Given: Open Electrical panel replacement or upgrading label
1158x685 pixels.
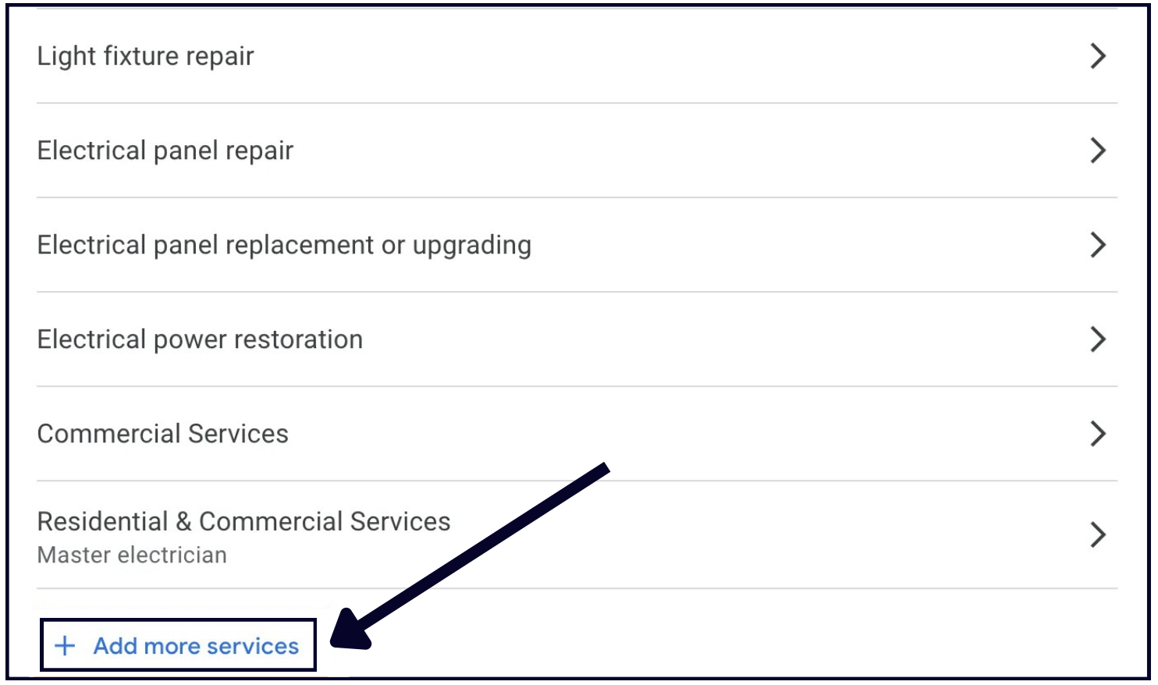Looking at the screenshot, I should pyautogui.click(x=284, y=245).
